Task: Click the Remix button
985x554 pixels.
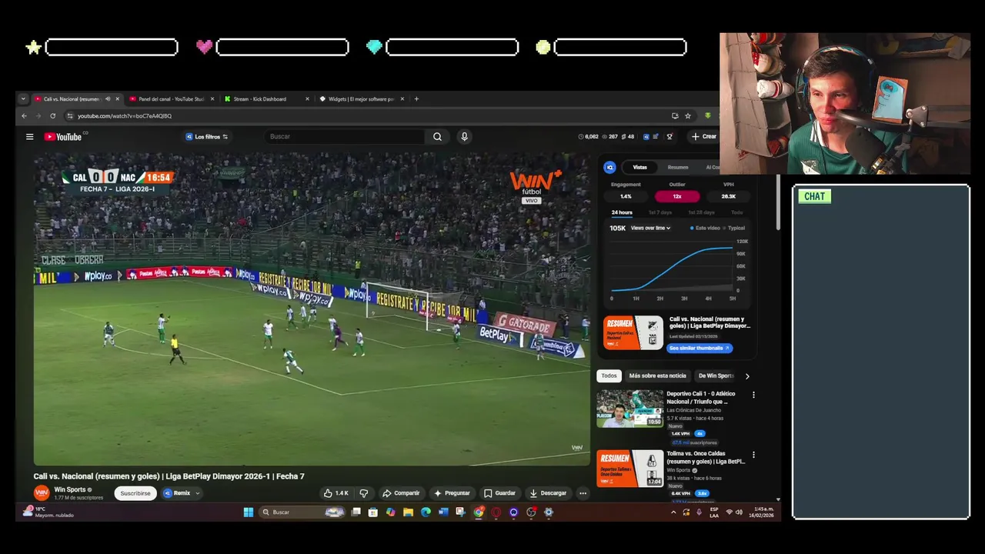Action: (x=176, y=493)
